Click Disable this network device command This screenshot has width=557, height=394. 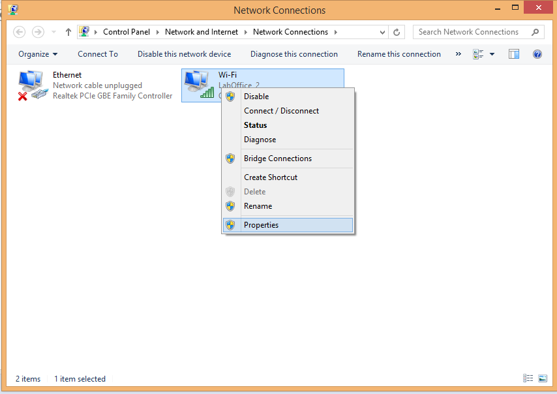(x=185, y=54)
